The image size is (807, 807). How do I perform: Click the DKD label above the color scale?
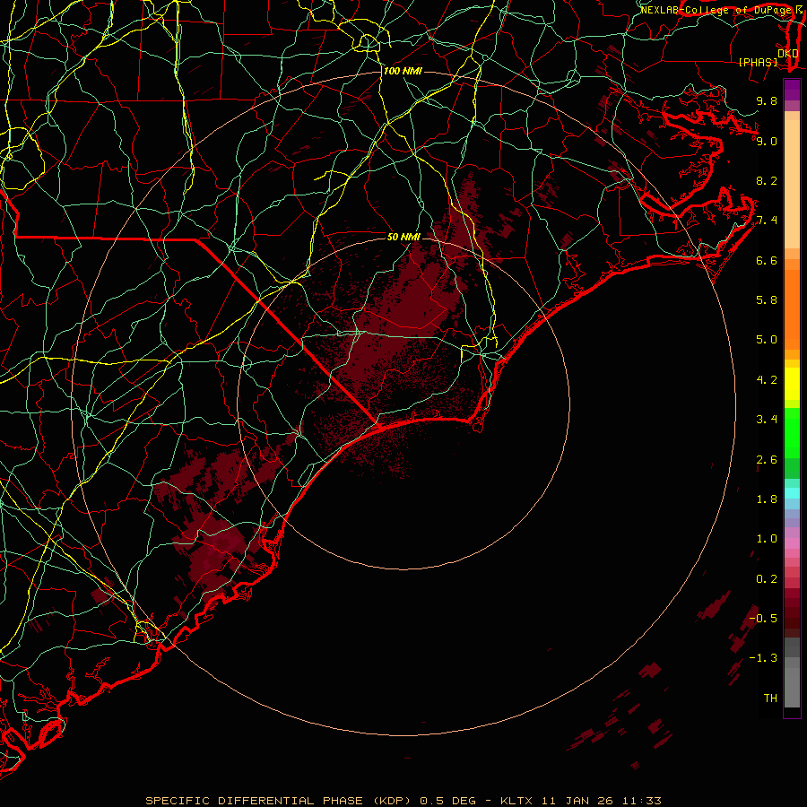pyautogui.click(x=788, y=53)
